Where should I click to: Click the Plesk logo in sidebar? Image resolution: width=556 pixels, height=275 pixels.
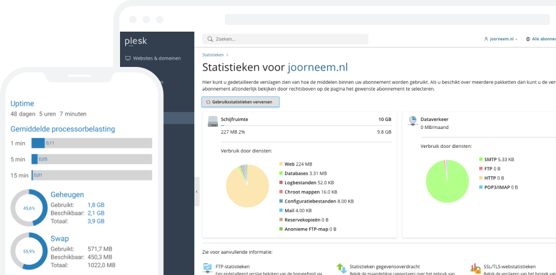click(x=136, y=41)
